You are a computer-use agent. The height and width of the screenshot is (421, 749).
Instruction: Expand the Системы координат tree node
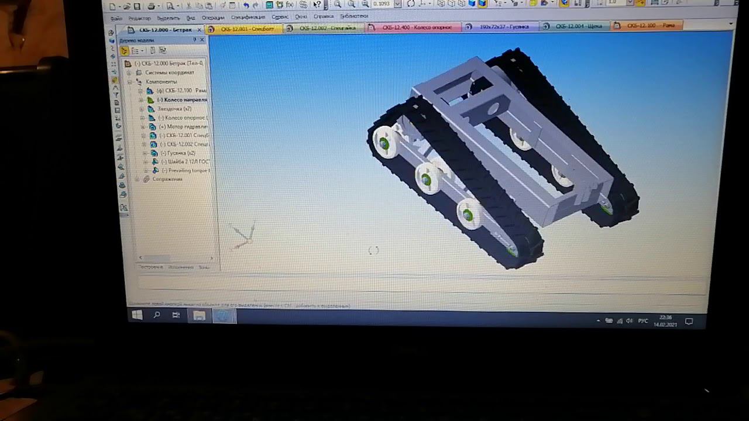click(x=130, y=73)
